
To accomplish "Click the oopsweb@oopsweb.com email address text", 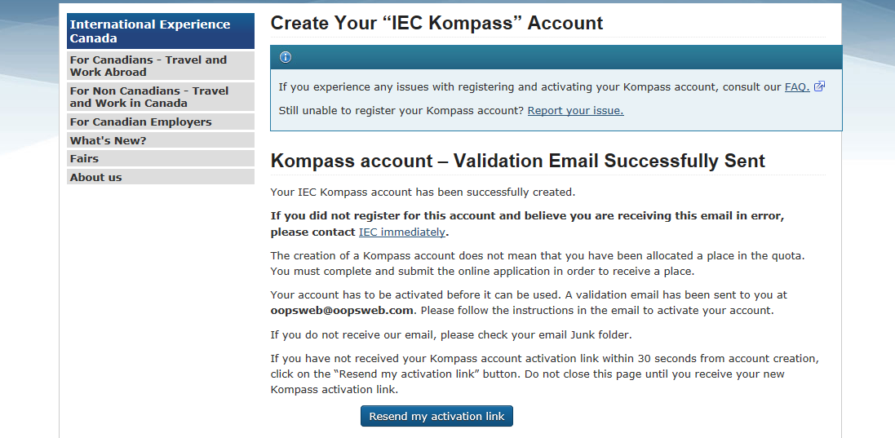I will (x=343, y=310).
